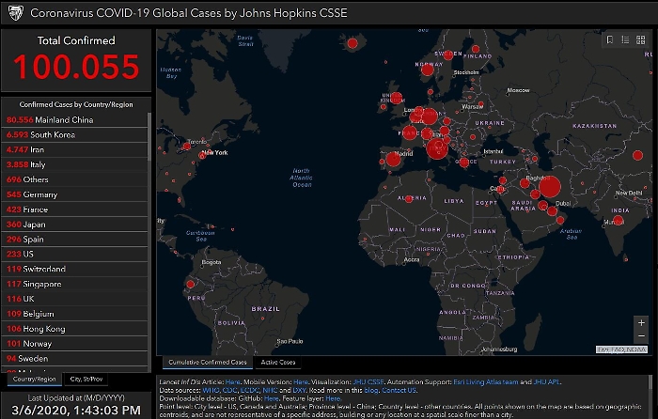Switch to the Country/Region list tab
This screenshot has height=419, width=658.
[x=34, y=380]
